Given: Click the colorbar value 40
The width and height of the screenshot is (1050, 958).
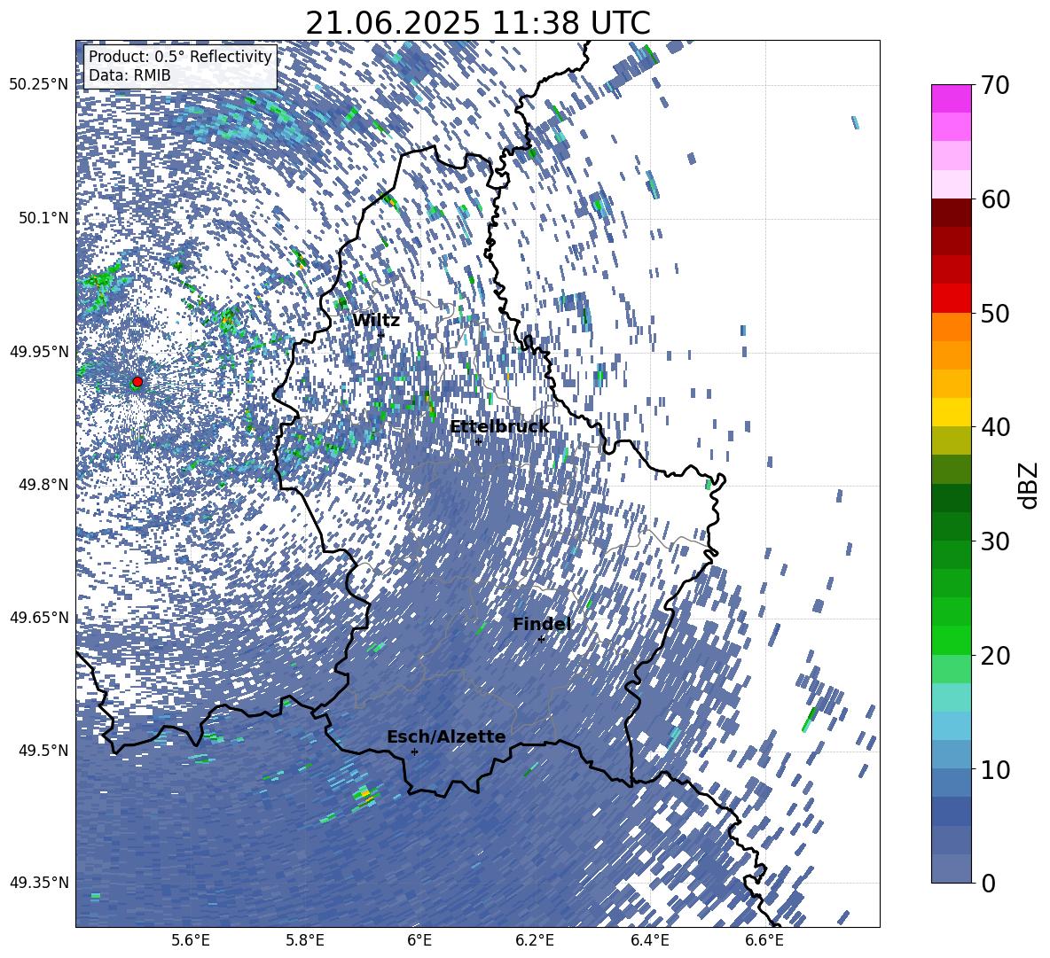Looking at the screenshot, I should pyautogui.click(x=995, y=427).
